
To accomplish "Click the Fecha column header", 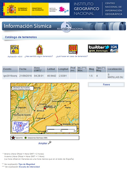I will 25,69.
